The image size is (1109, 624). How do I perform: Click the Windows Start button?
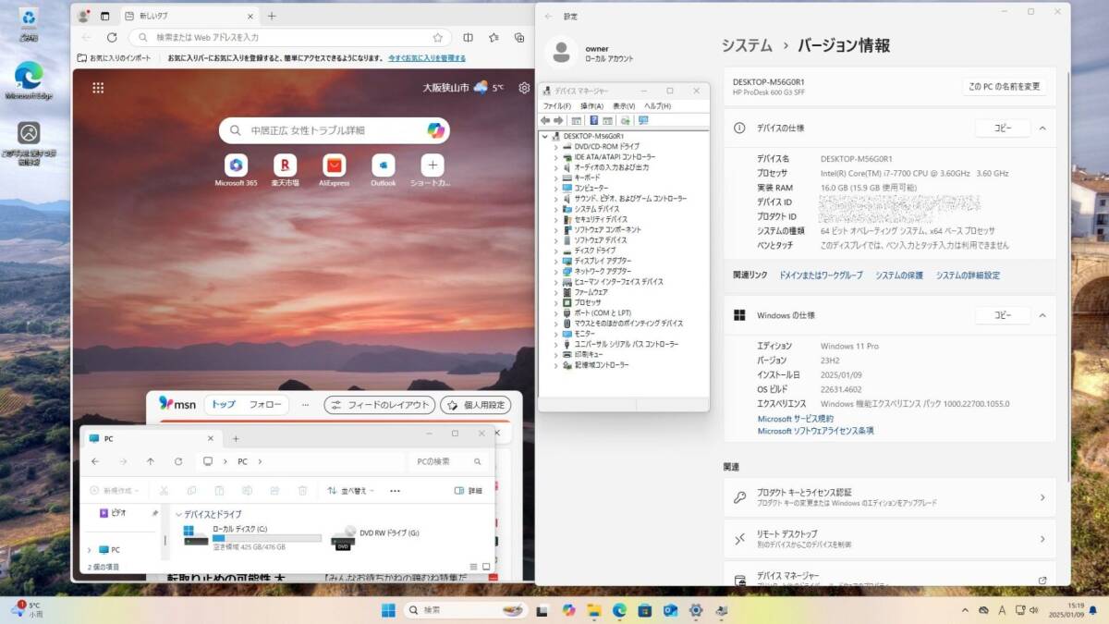(388, 610)
